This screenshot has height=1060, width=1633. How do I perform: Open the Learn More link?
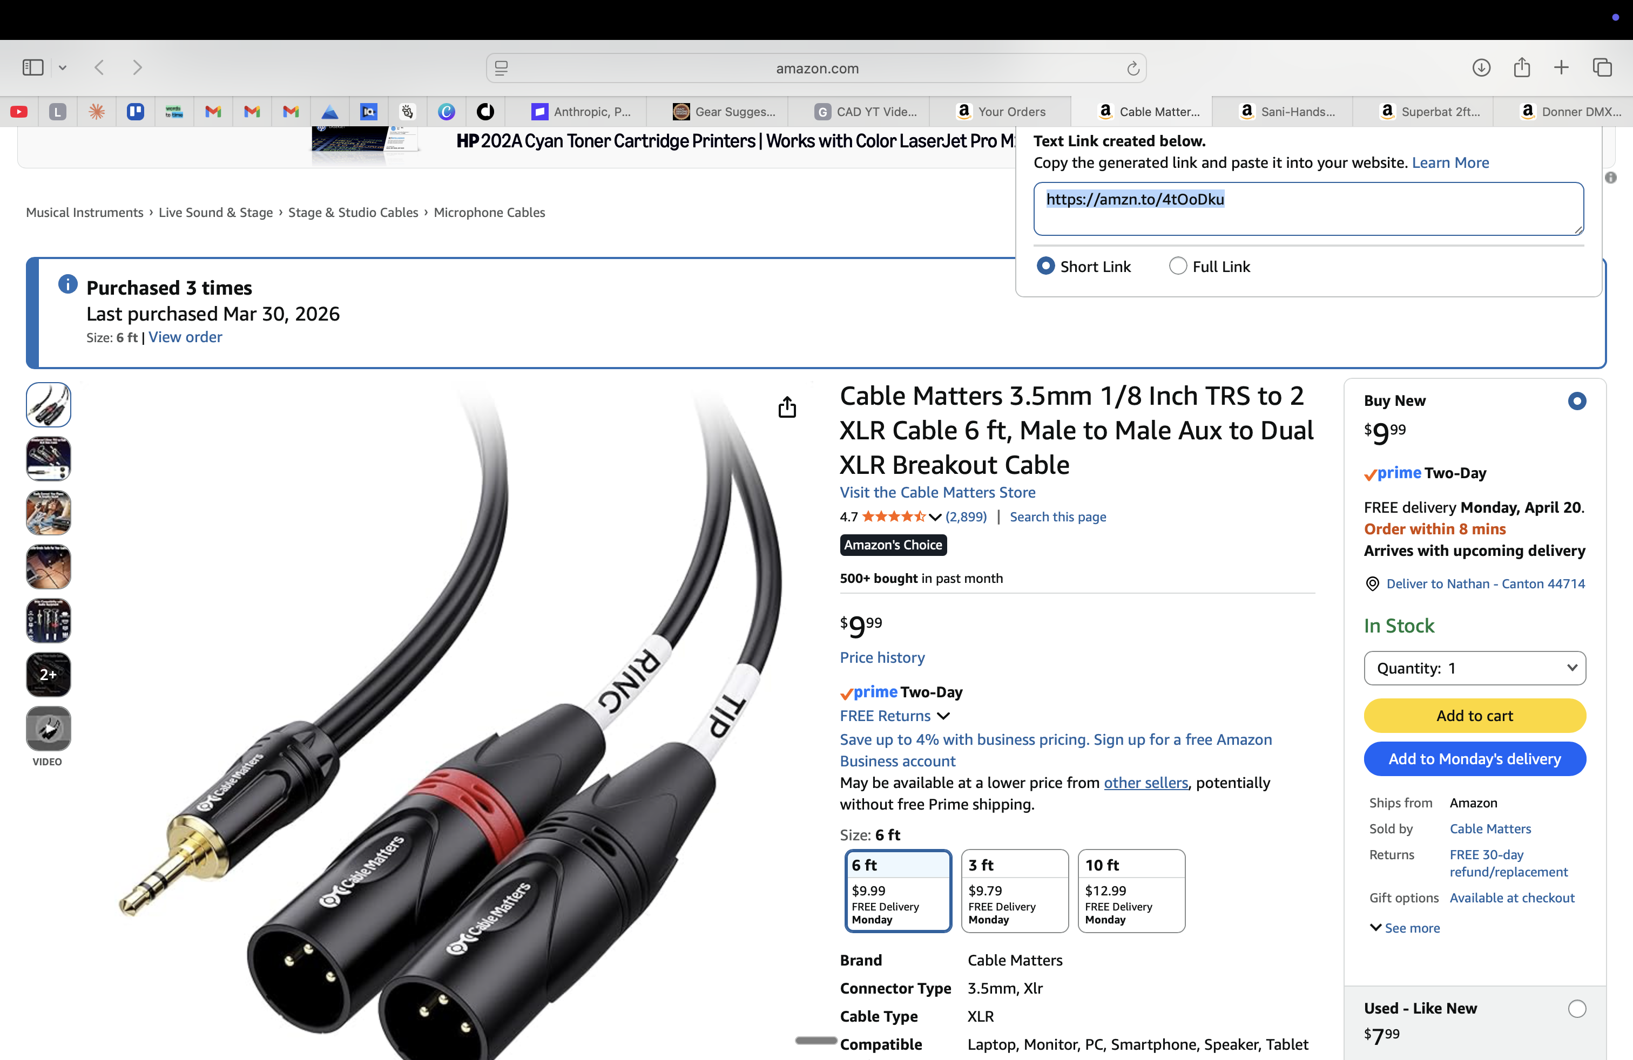click(1450, 162)
